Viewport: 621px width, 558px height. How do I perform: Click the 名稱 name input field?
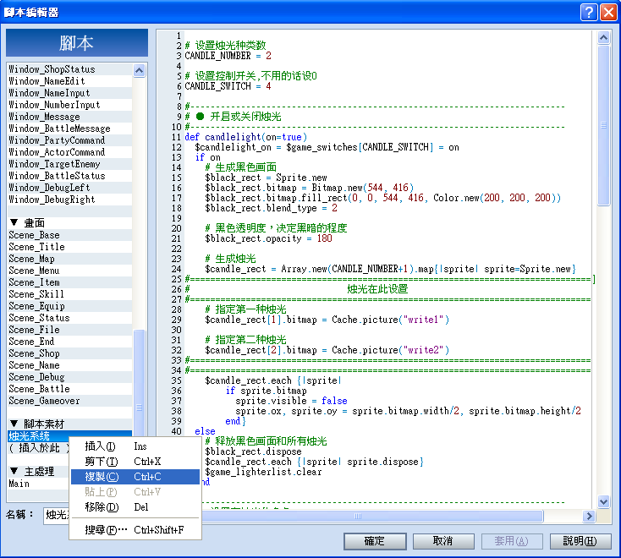[56, 515]
